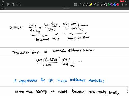The width and height of the screenshot is (129, 96).
Task: Tap 'central difference scheme' heading text
Action: (x=73, y=51)
